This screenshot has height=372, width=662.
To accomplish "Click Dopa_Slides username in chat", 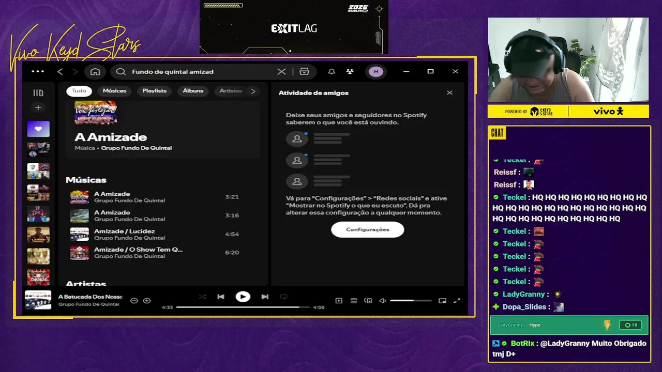I will pyautogui.click(x=524, y=307).
